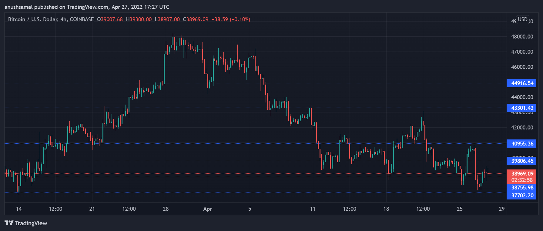Click the 48000.00 price axis label
This screenshot has width=543, height=231.
pos(522,37)
